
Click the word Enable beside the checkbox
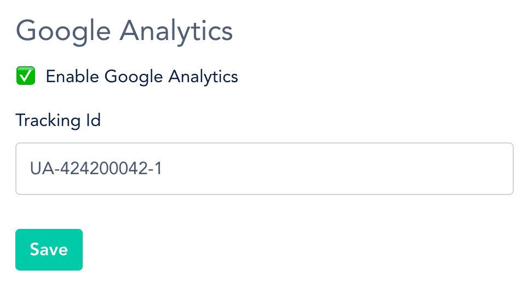[72, 76]
